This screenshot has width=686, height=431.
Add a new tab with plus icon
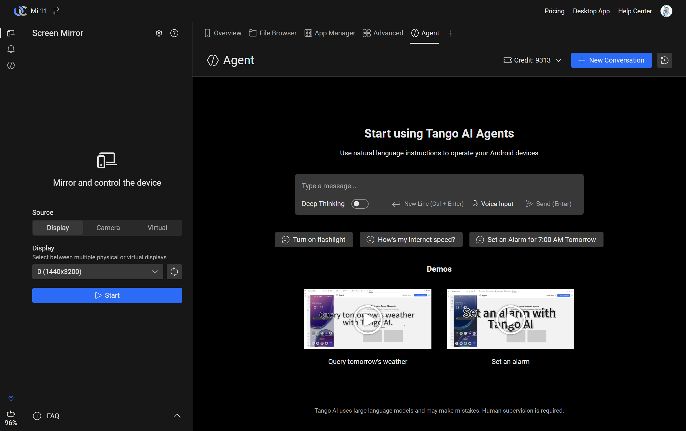coord(450,33)
